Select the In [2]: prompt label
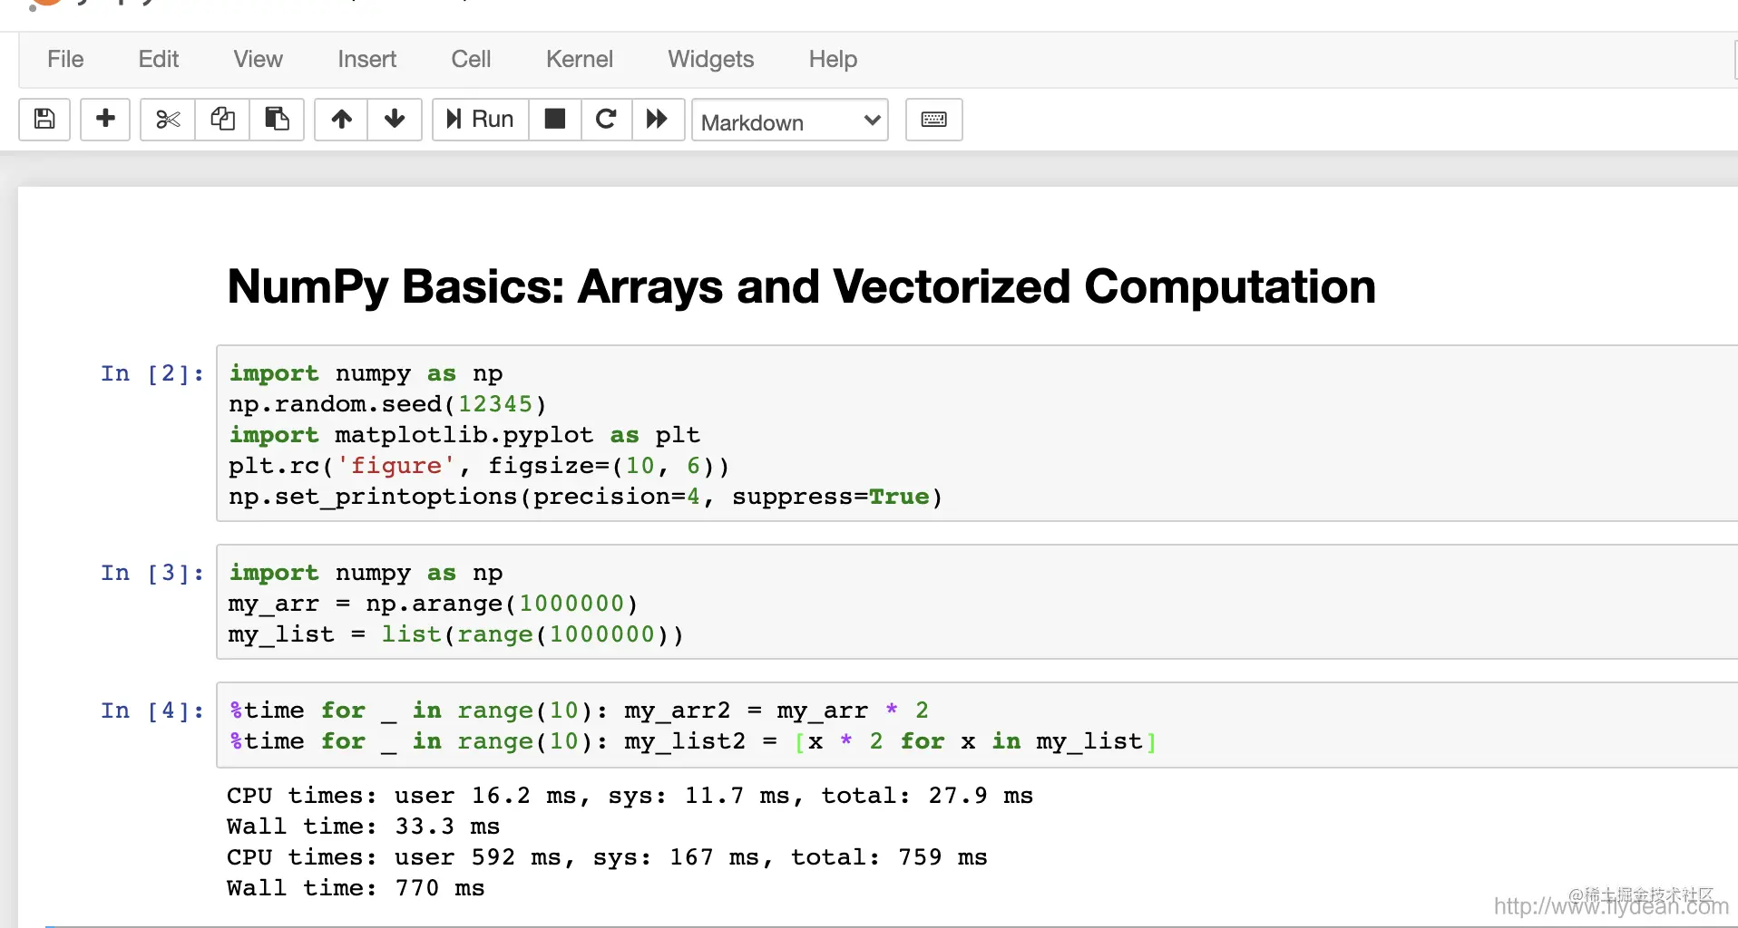1738x928 pixels. (x=152, y=373)
